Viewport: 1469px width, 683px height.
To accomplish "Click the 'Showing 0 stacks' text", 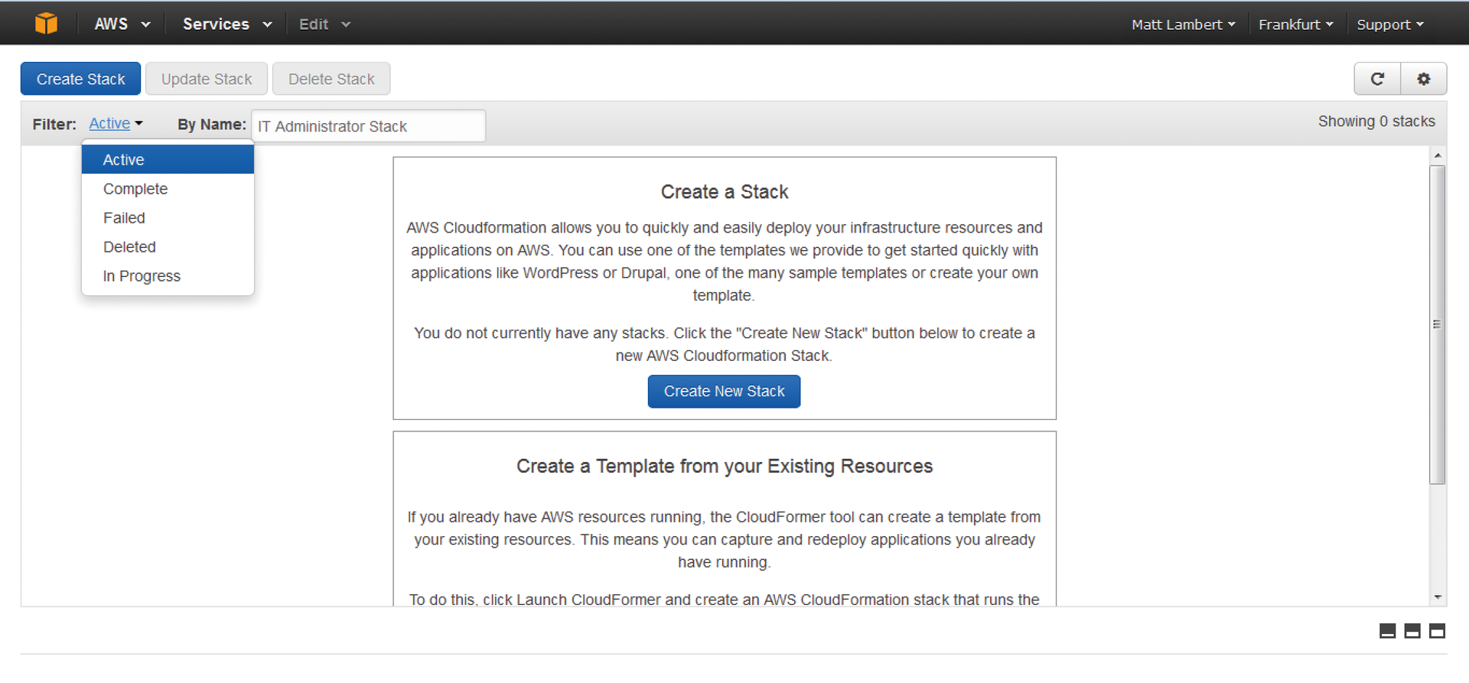I will pyautogui.click(x=1376, y=121).
